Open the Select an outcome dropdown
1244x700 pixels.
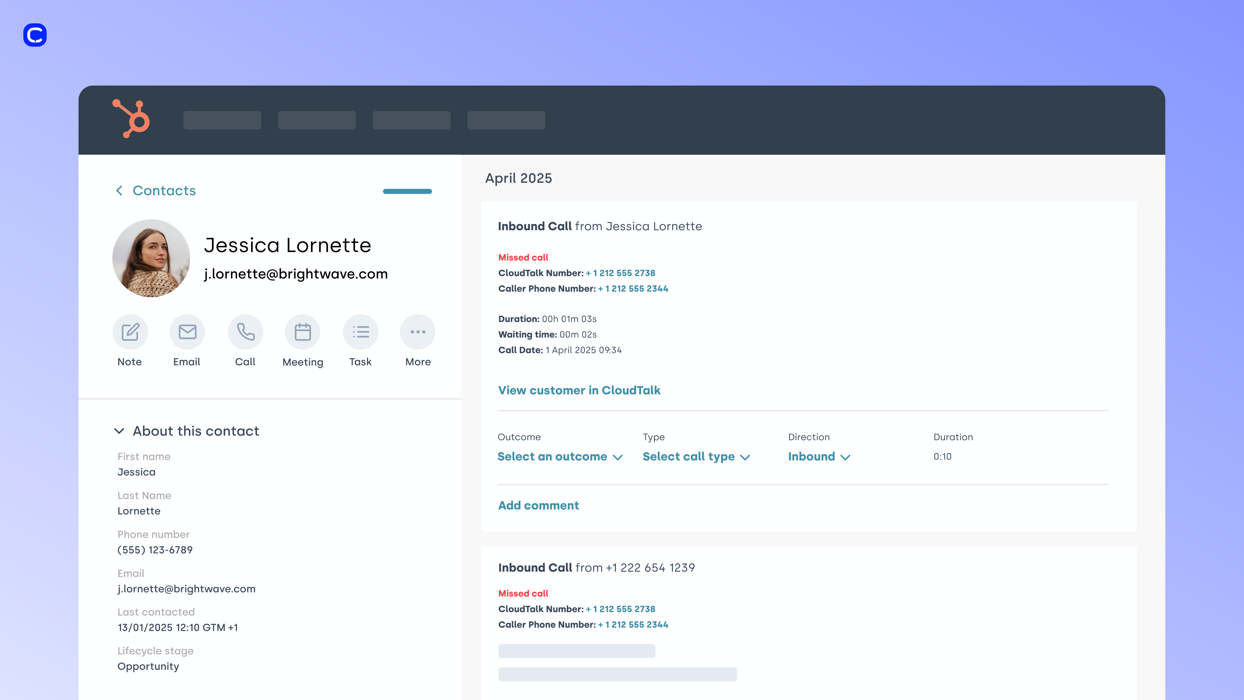point(560,457)
